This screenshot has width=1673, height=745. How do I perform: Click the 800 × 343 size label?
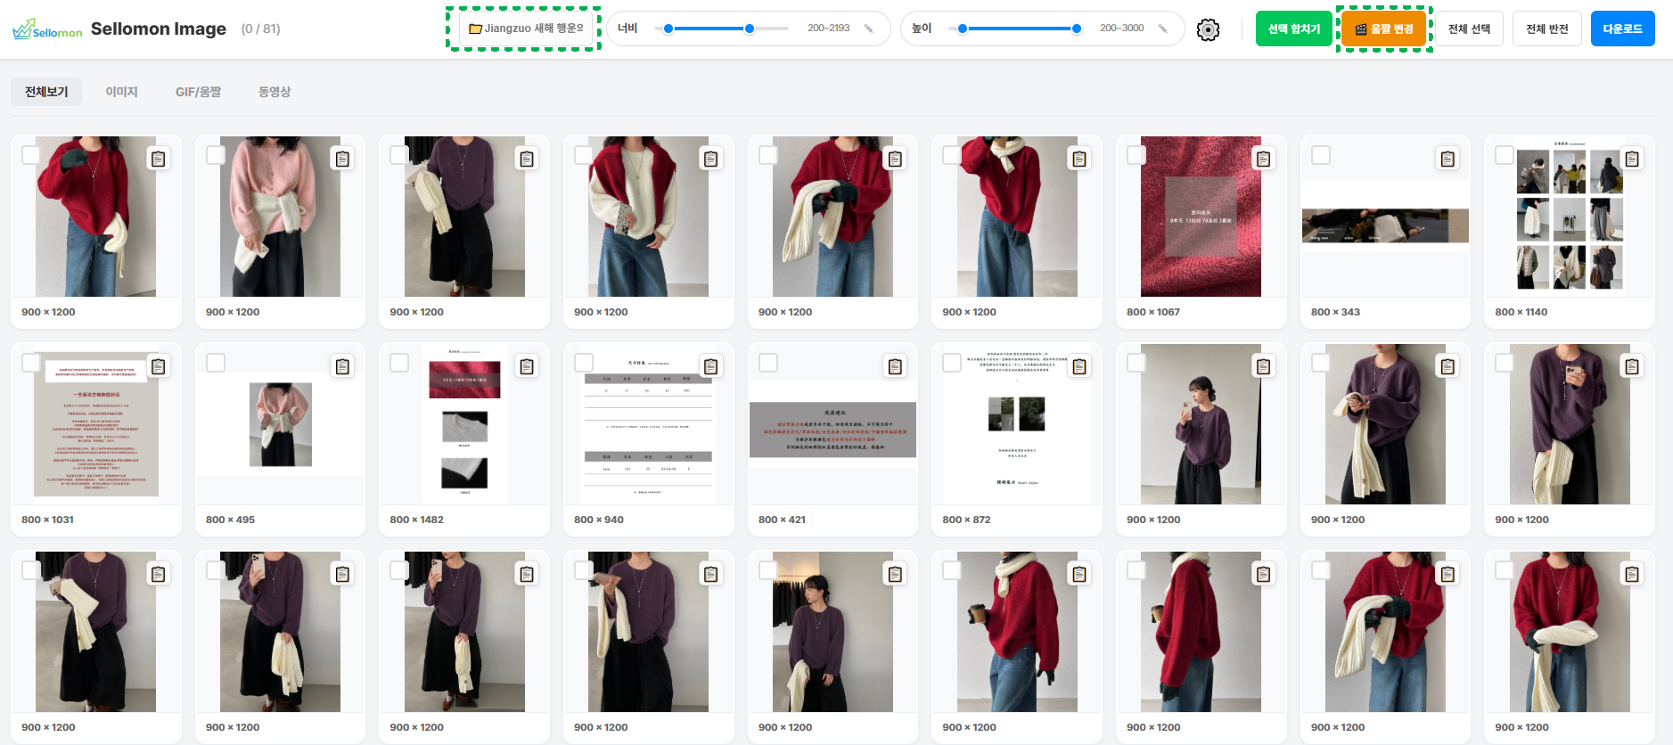click(x=1335, y=312)
